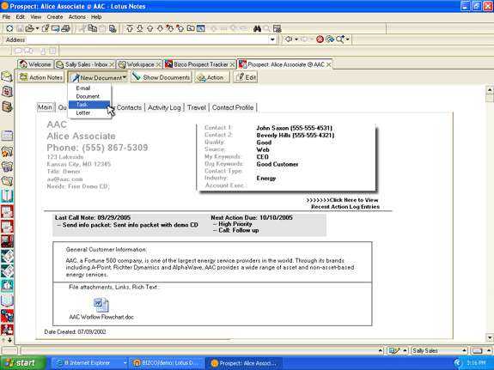
Task: Switch to the Welcome tab
Action: (35, 64)
